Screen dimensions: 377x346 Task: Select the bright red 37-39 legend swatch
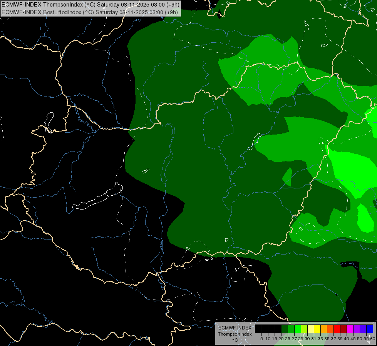click(x=337, y=329)
